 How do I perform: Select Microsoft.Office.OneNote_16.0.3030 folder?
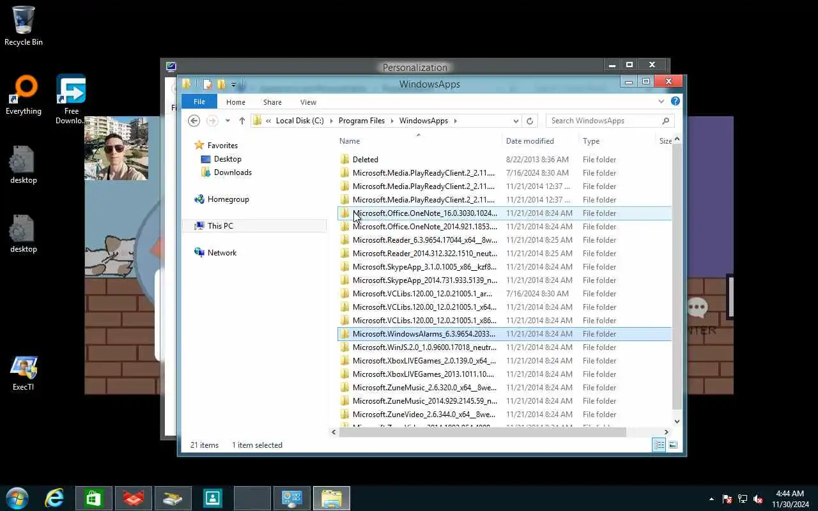click(x=504, y=213)
